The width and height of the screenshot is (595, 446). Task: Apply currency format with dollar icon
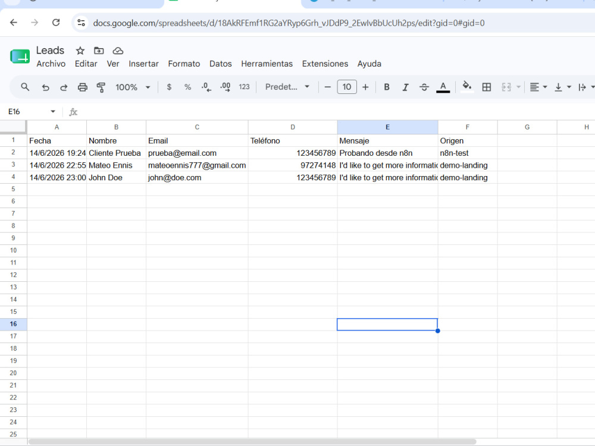click(169, 87)
